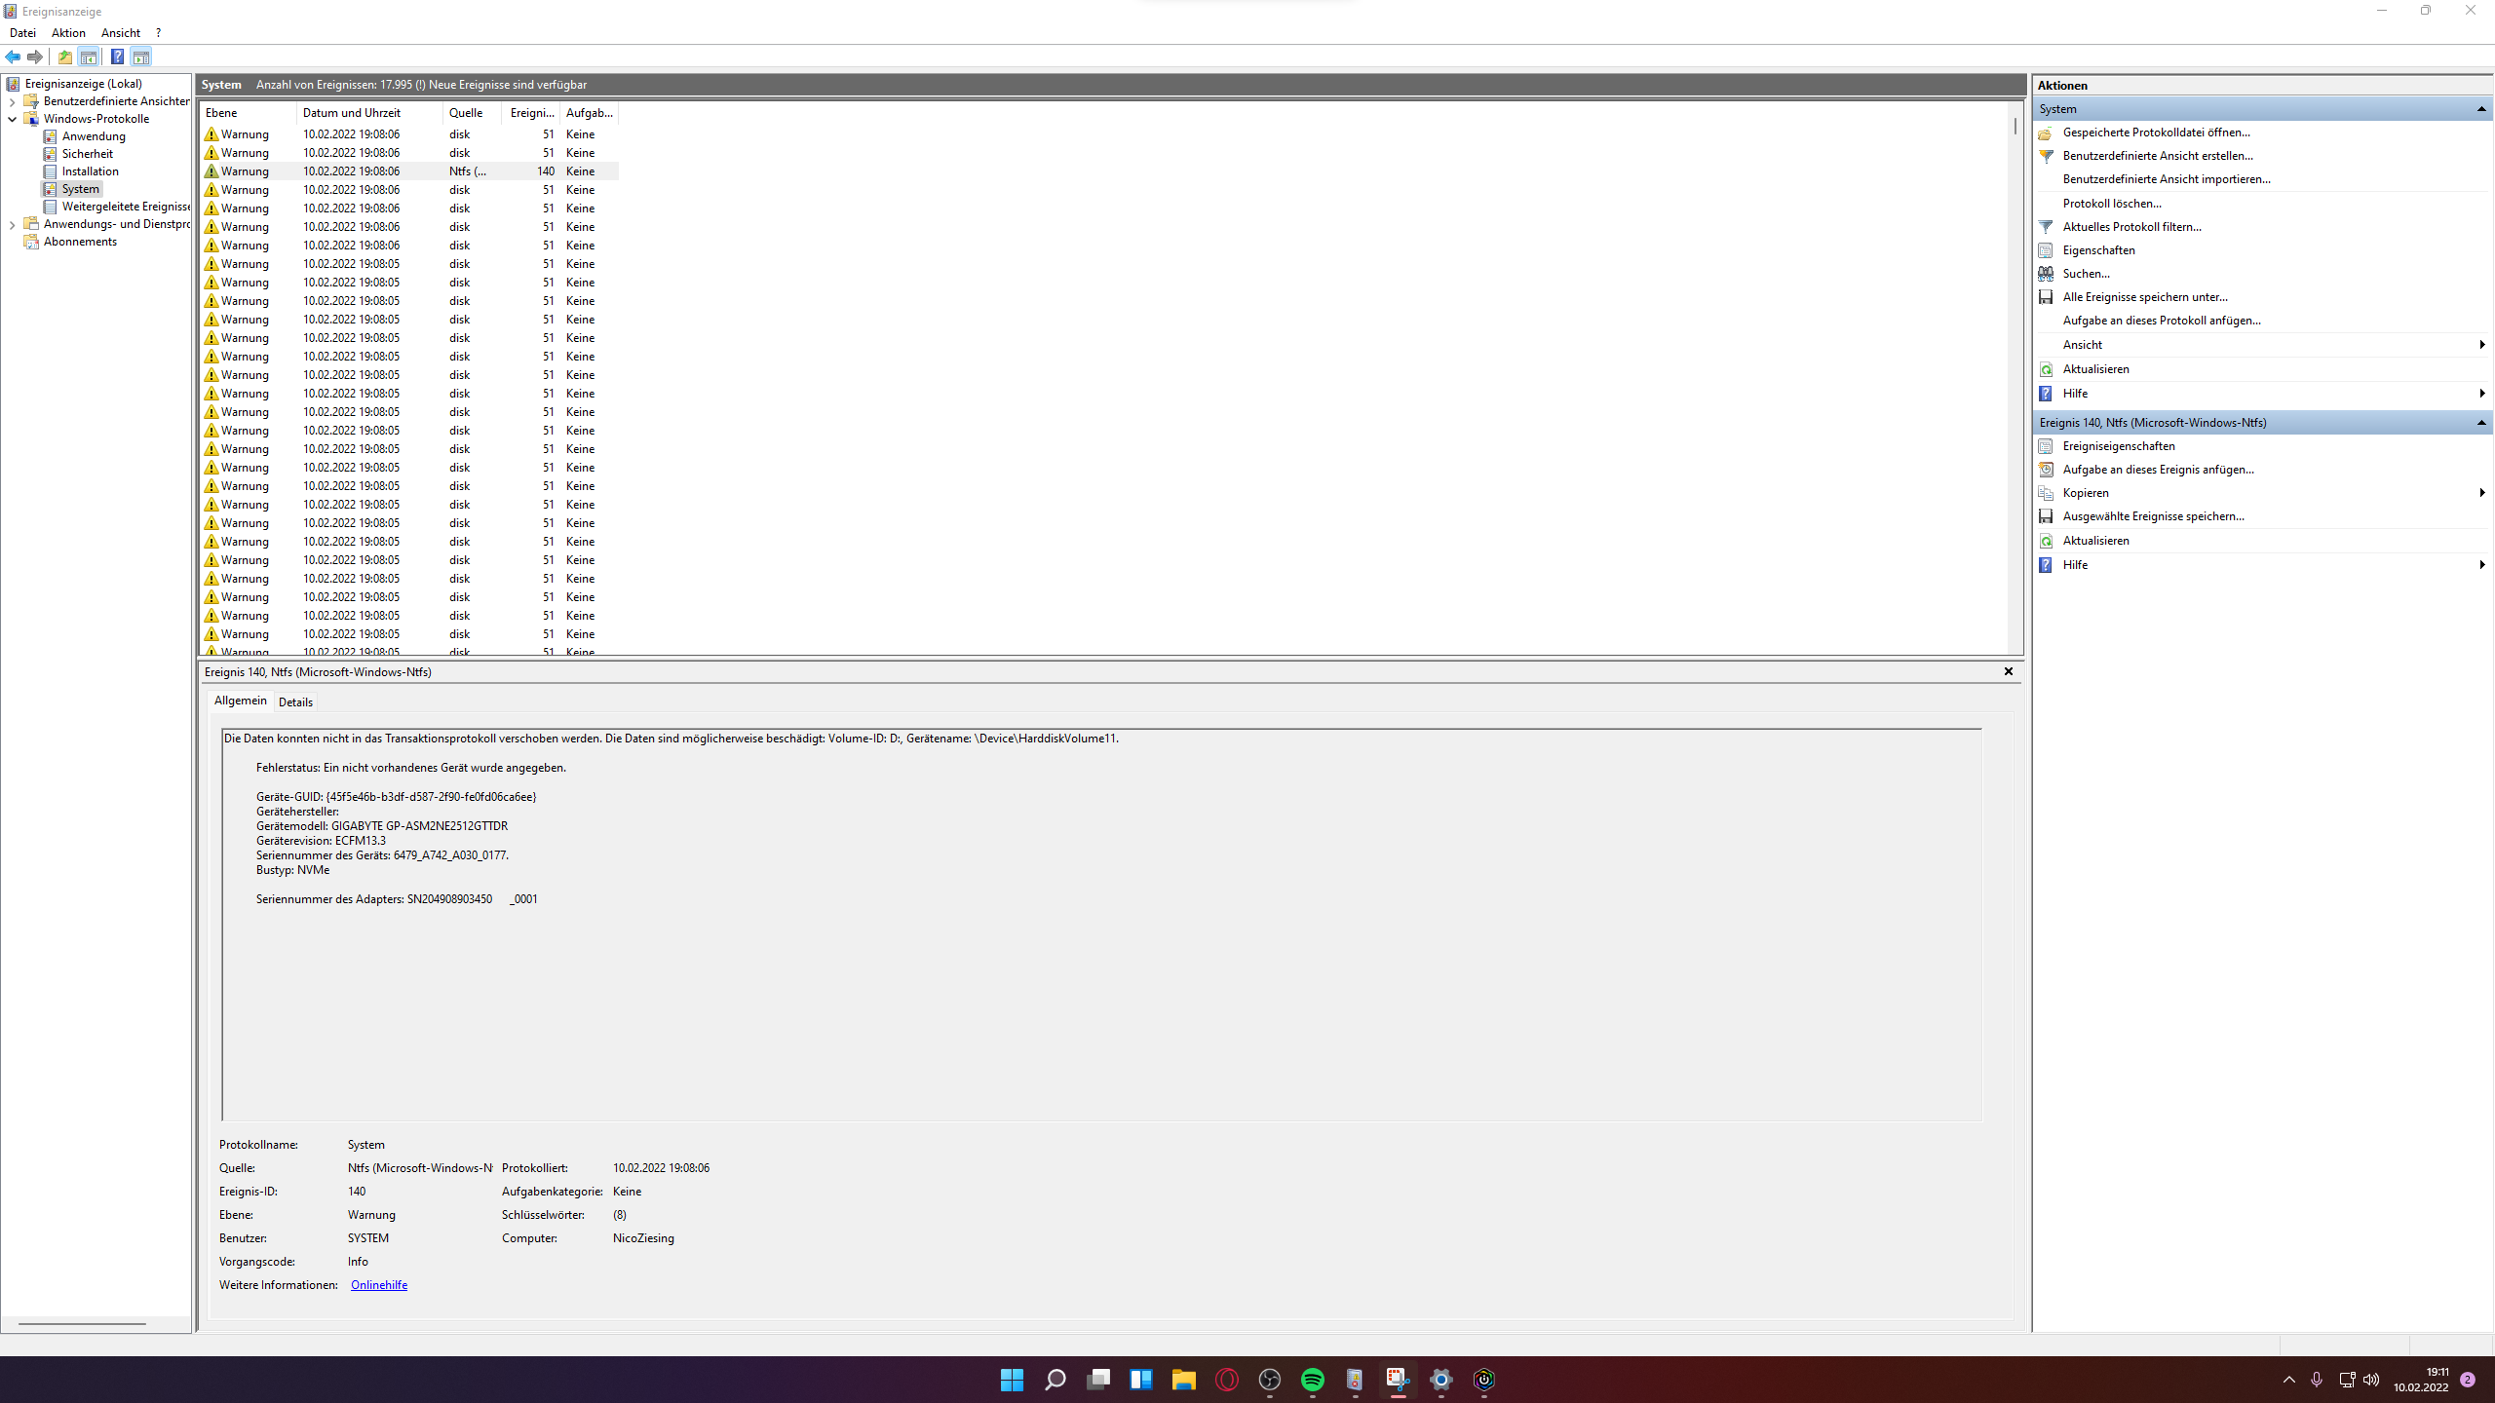Switch to the Details tab
This screenshot has height=1403, width=2495.
[295, 701]
